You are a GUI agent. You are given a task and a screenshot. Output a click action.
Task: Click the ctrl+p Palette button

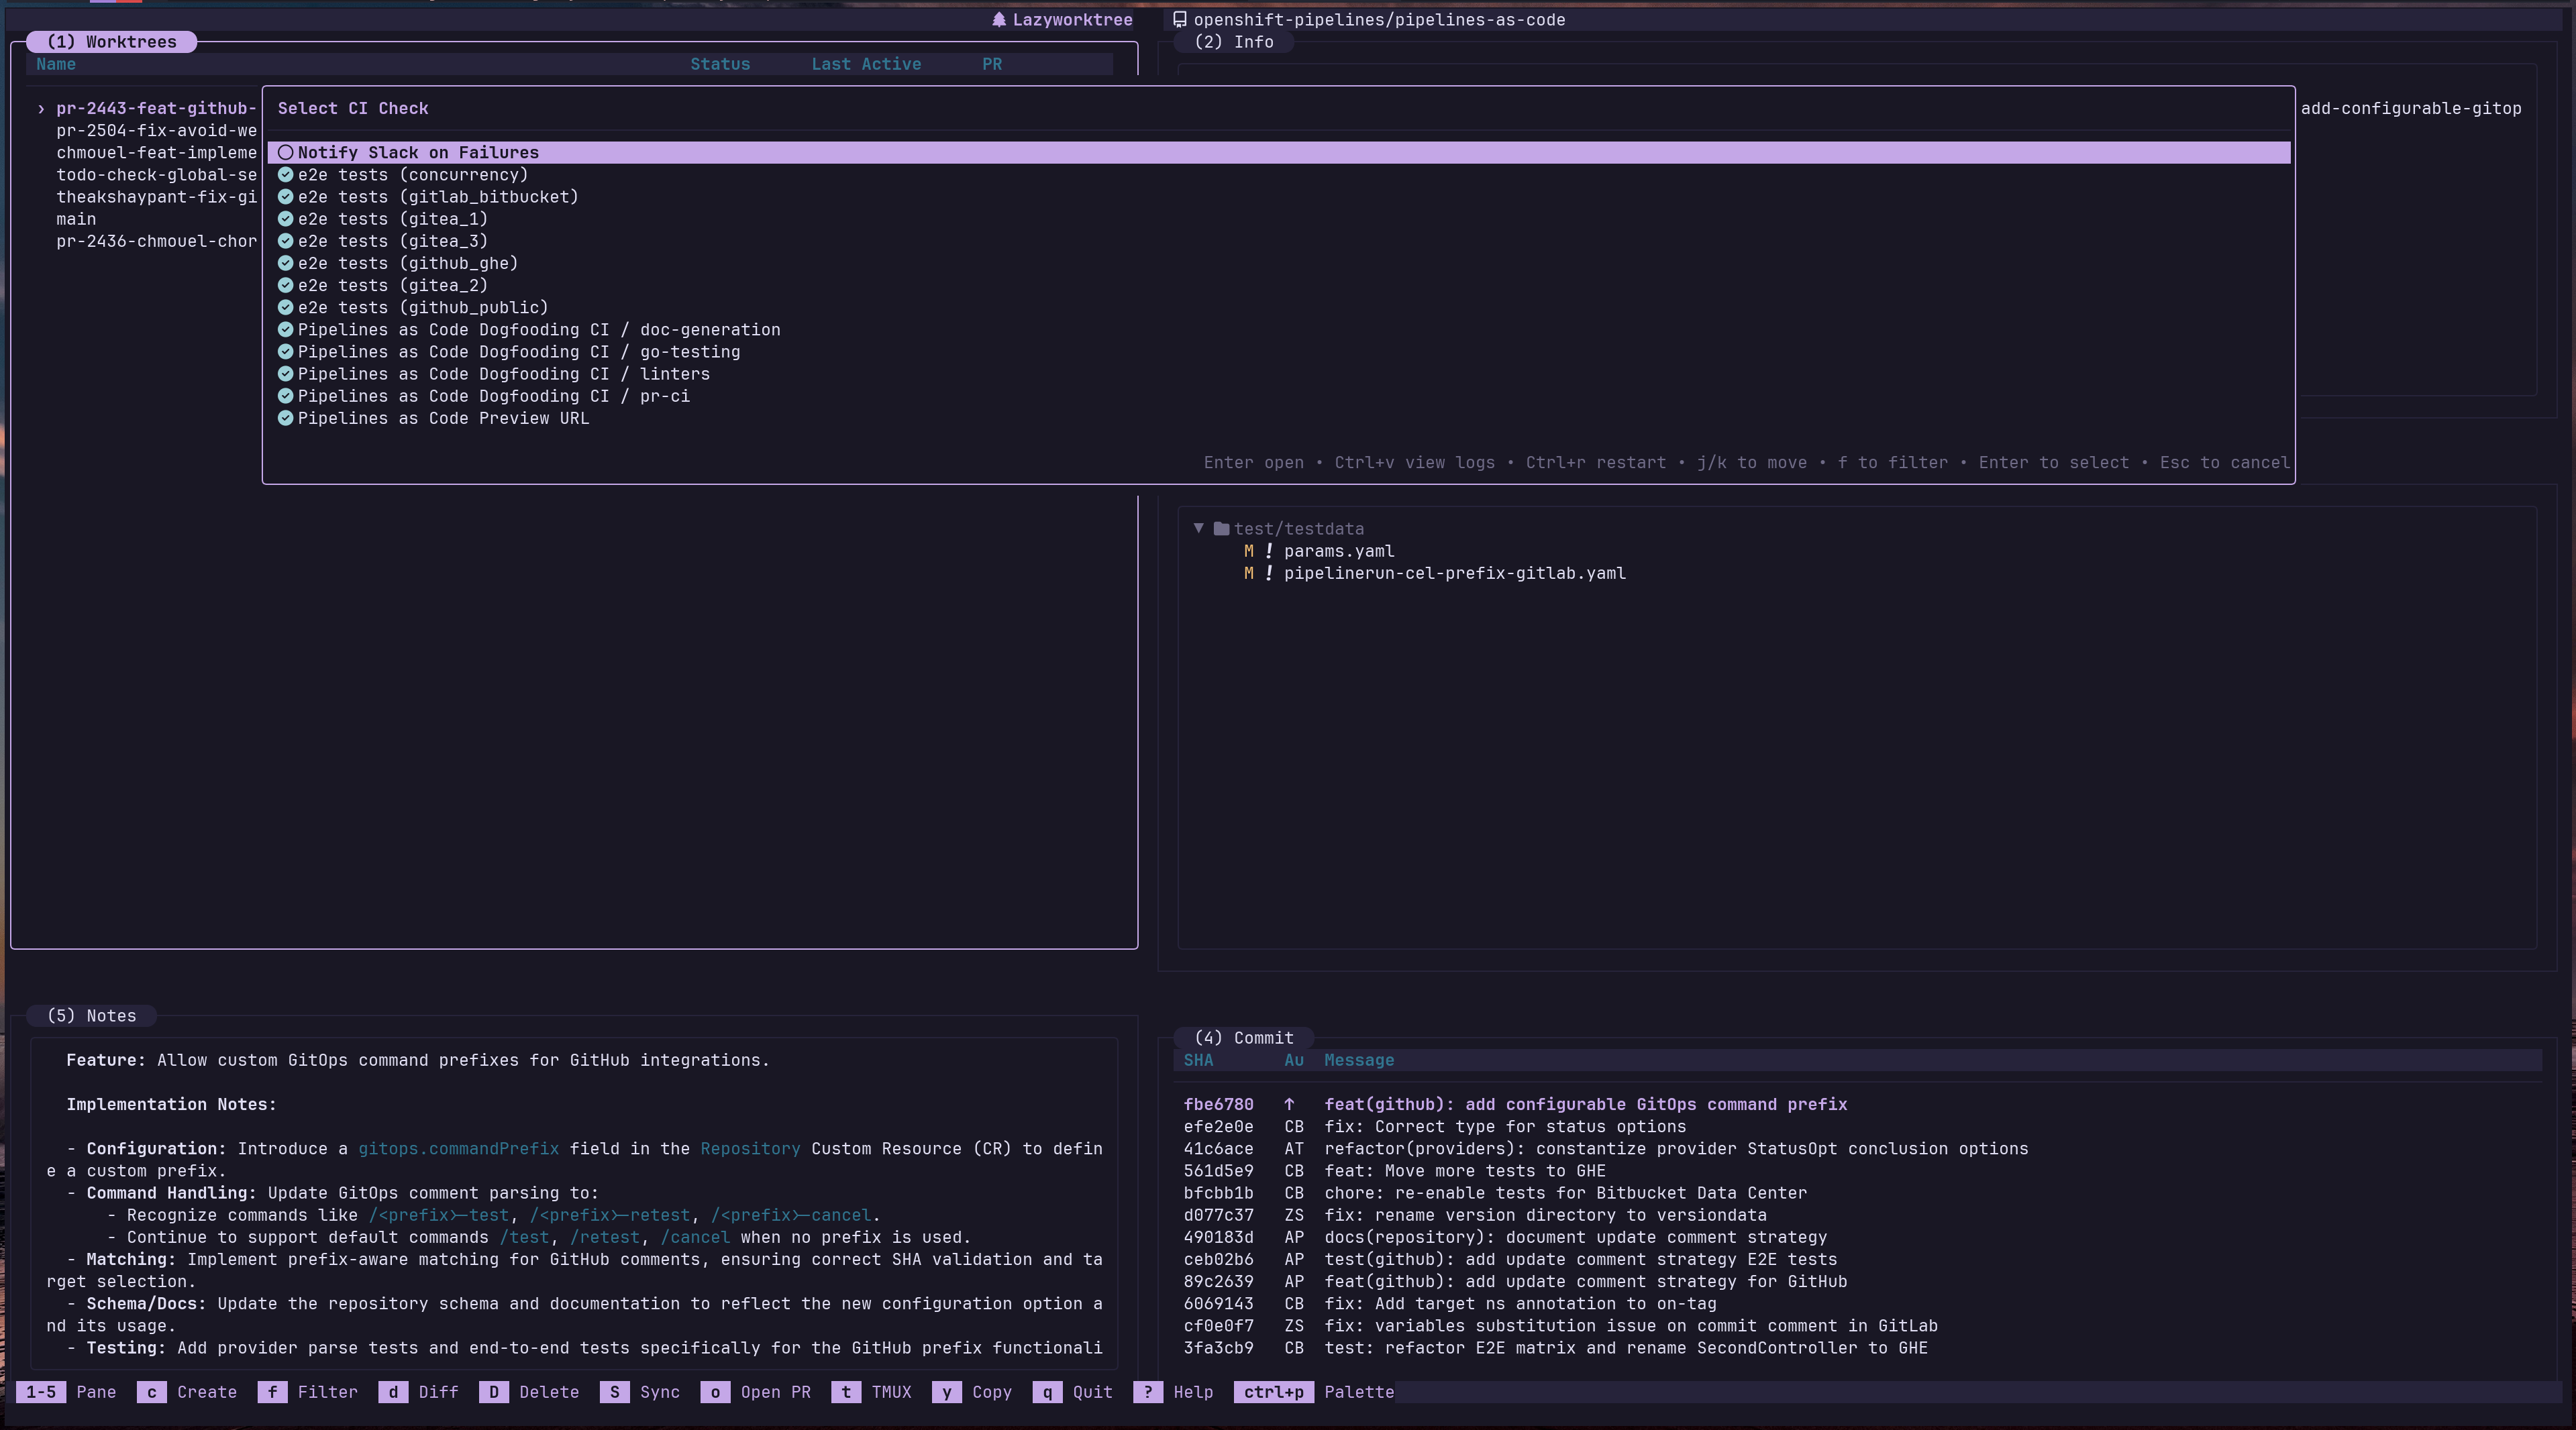tap(1273, 1392)
